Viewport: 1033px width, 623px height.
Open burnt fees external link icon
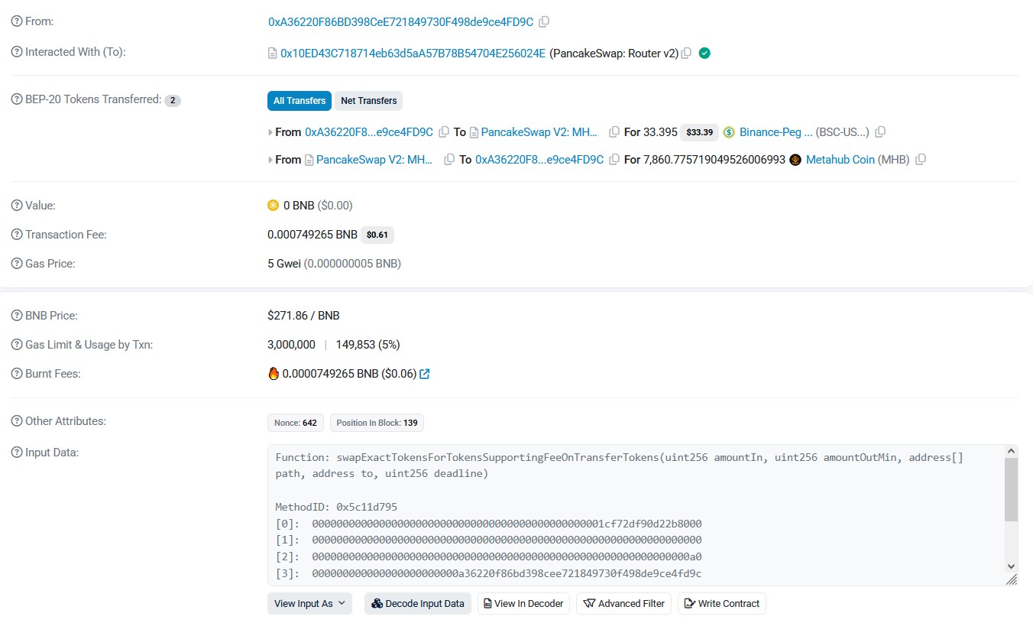coord(425,374)
